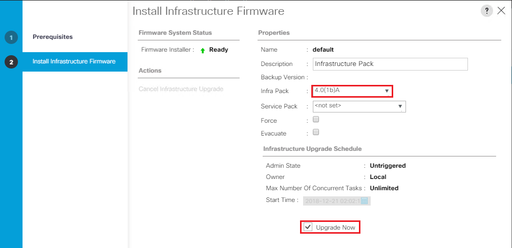Click Cancel Infrastructure Upgrade link

[181, 89]
